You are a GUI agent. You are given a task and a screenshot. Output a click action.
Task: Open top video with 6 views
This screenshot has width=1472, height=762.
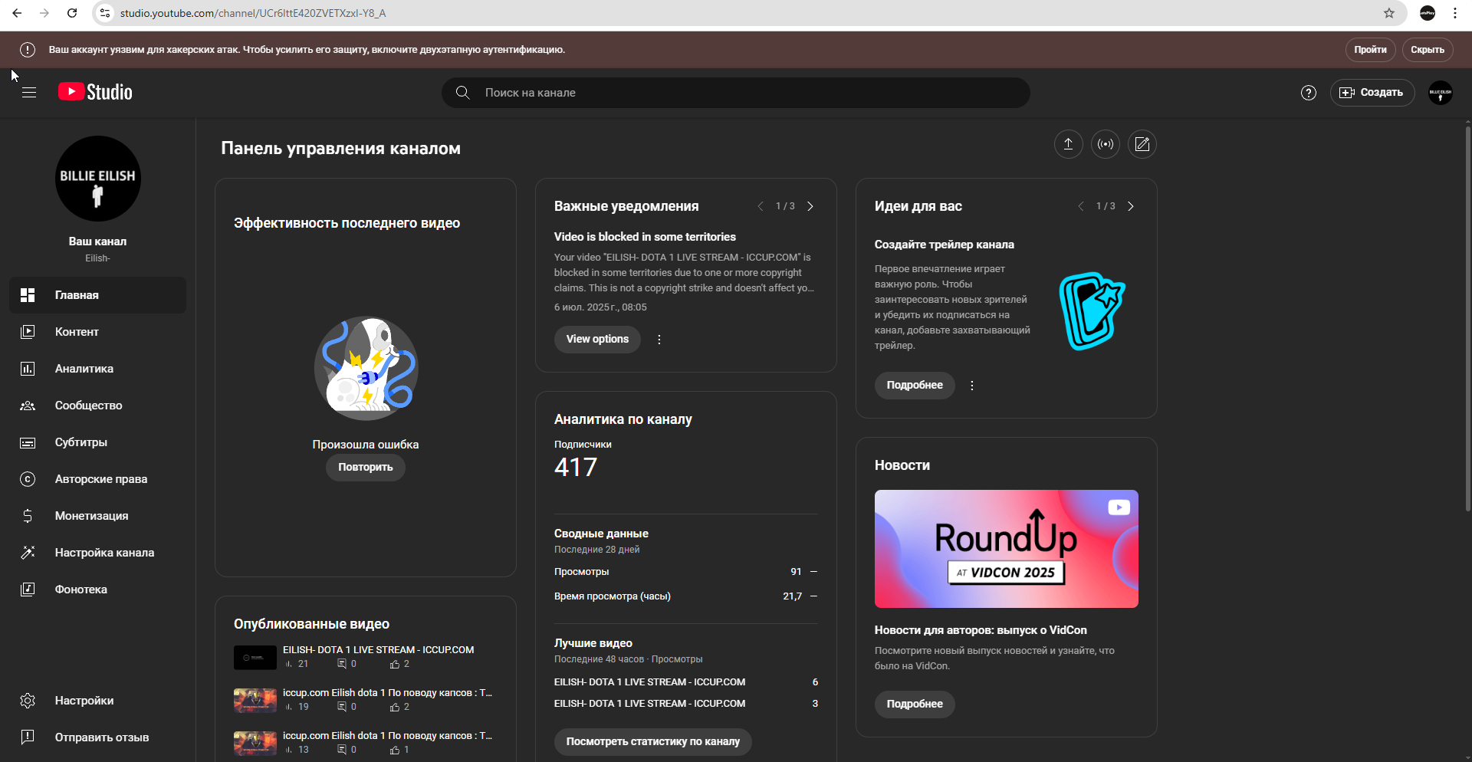pos(686,682)
